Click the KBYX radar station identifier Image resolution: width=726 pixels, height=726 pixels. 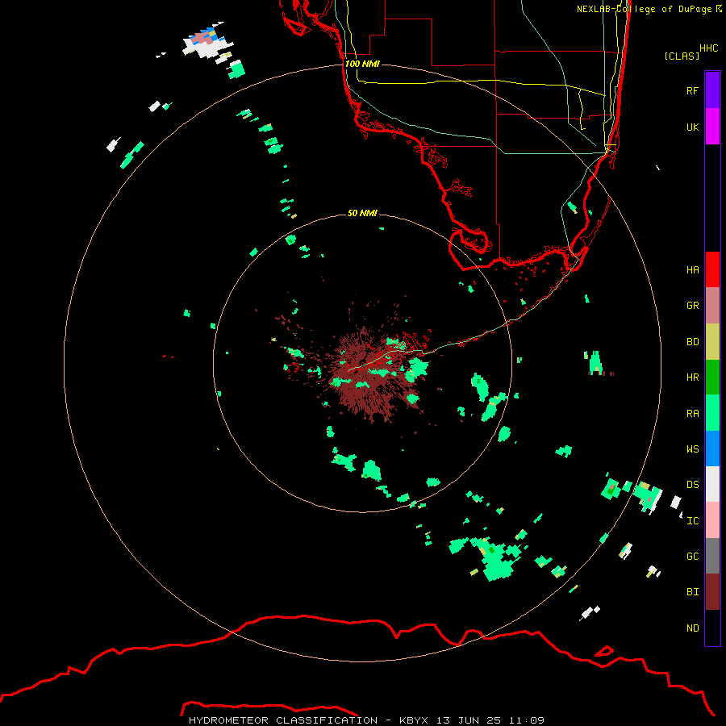coord(413,720)
